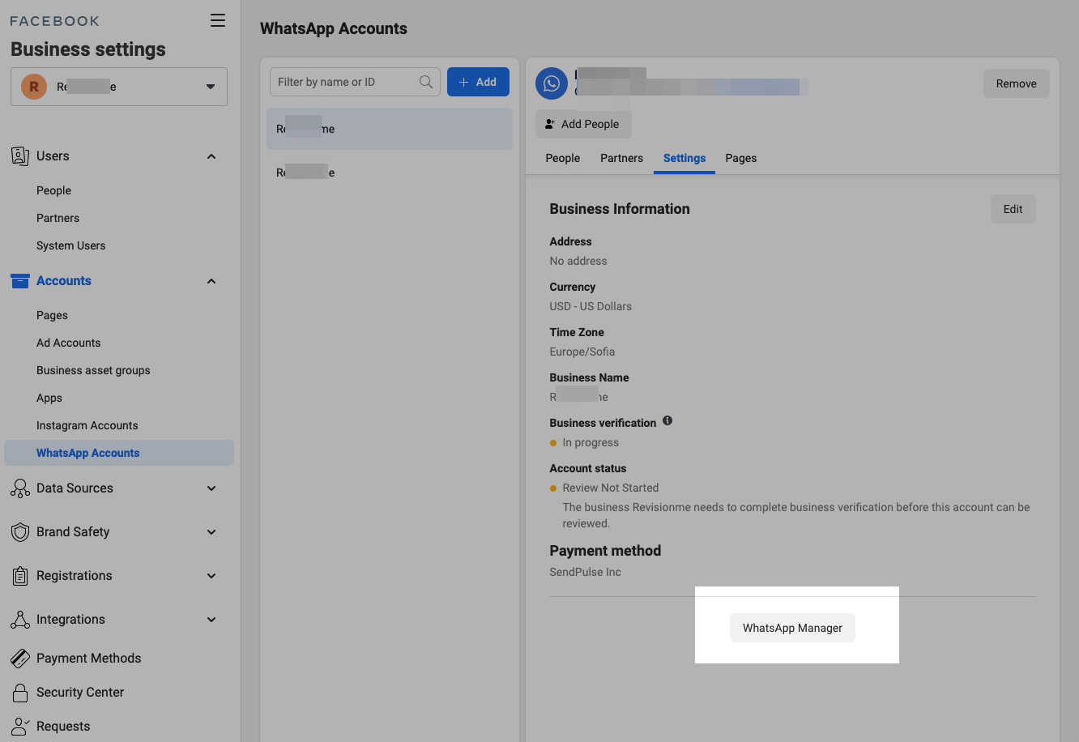Click the Integrations icon

click(20, 620)
